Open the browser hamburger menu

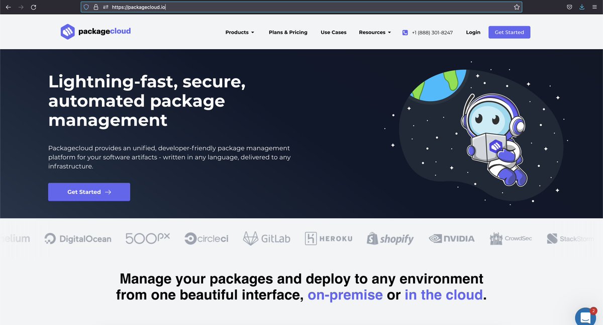click(x=594, y=7)
